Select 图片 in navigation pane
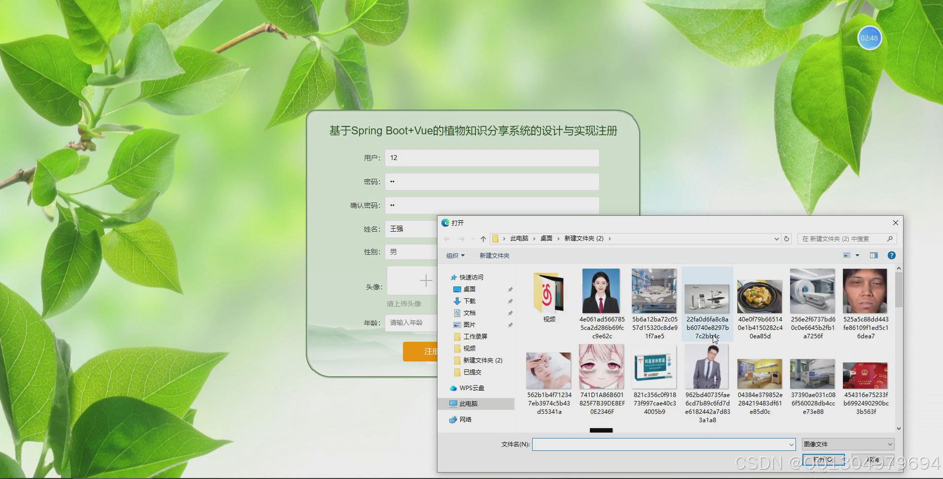 (x=469, y=325)
